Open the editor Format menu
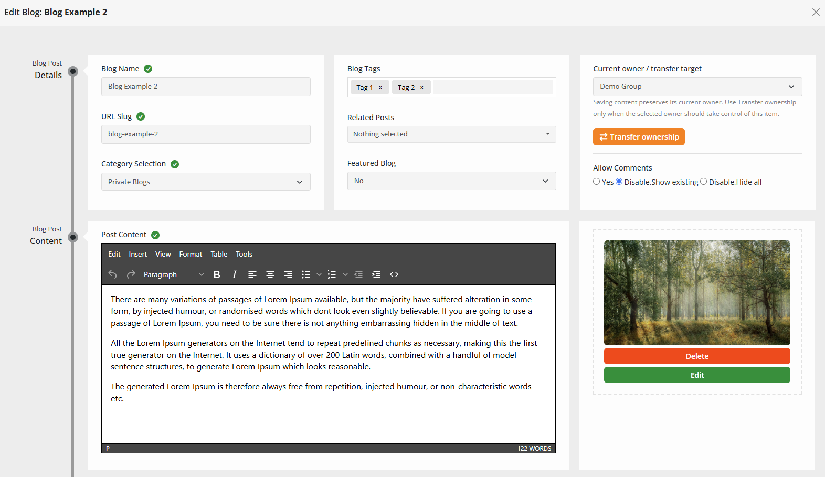Viewport: 825px width, 477px height. tap(191, 254)
